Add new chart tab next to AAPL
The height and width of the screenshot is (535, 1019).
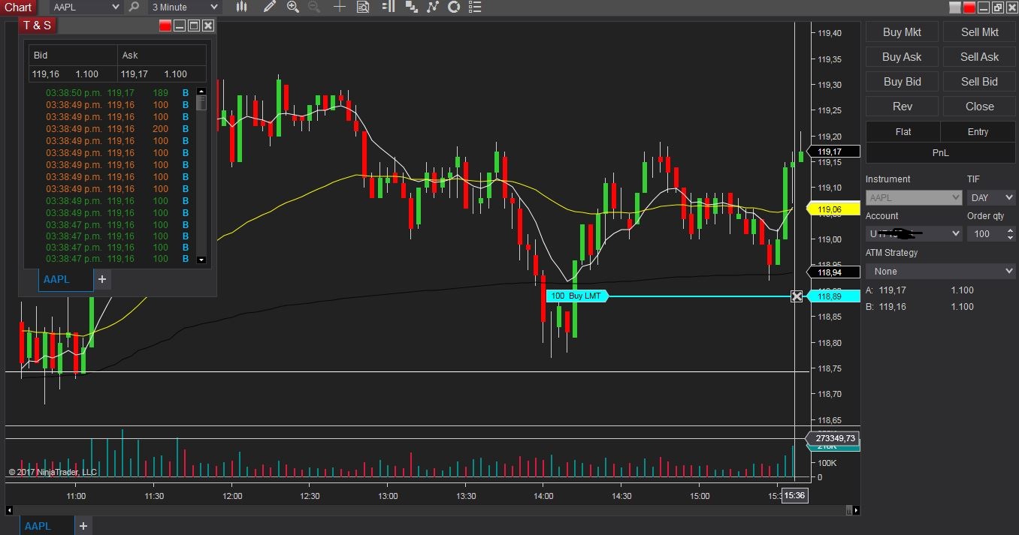(83, 526)
